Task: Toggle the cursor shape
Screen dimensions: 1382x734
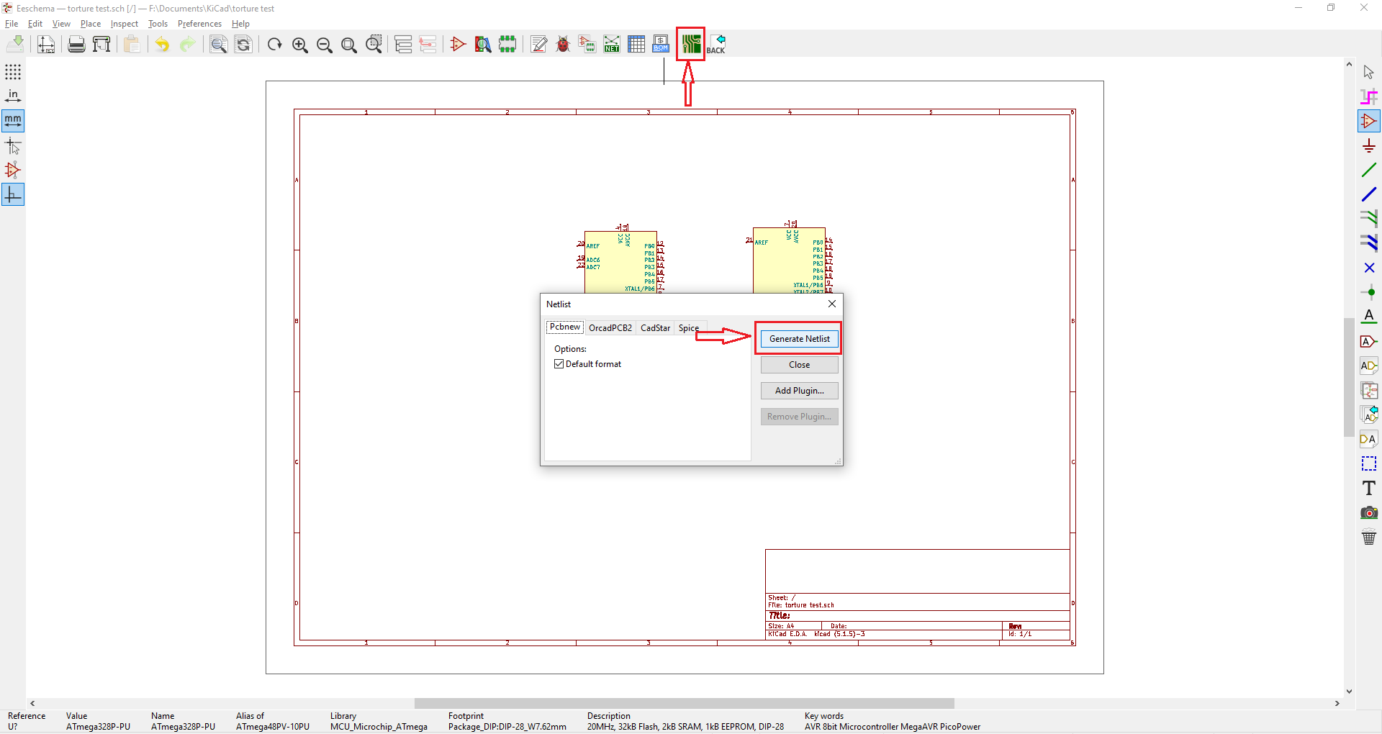Action: pyautogui.click(x=13, y=146)
